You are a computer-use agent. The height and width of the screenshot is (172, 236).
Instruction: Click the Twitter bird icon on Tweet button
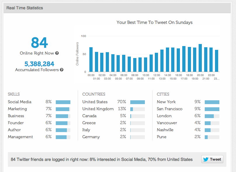[206, 159]
